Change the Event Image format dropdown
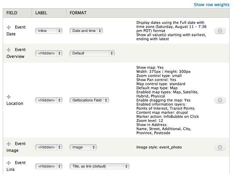233x174 pixels. point(83,147)
